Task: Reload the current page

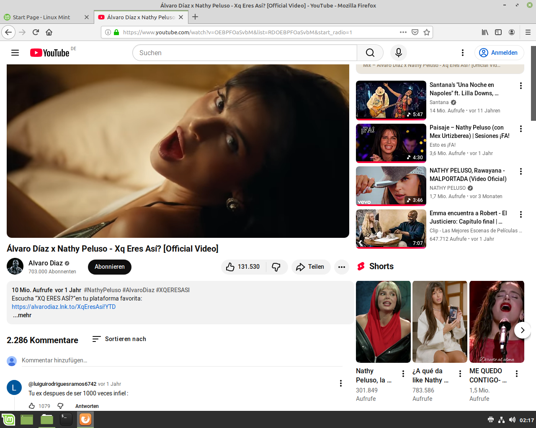Action: (36, 32)
